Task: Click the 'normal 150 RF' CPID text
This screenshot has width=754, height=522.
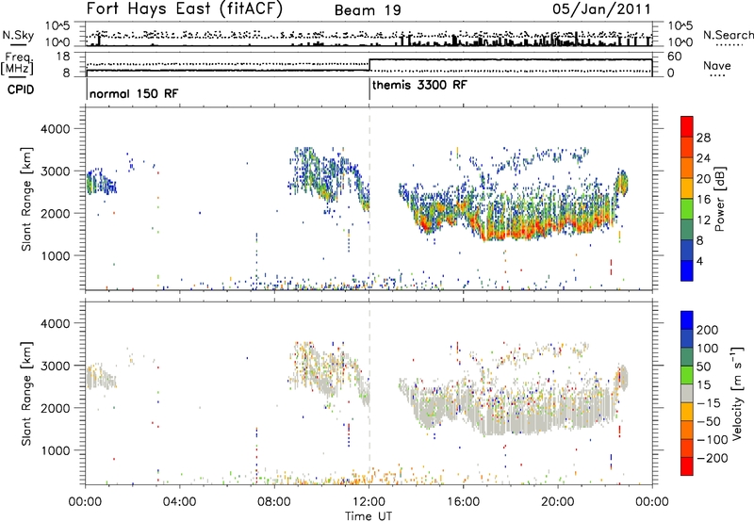Action: (x=134, y=93)
